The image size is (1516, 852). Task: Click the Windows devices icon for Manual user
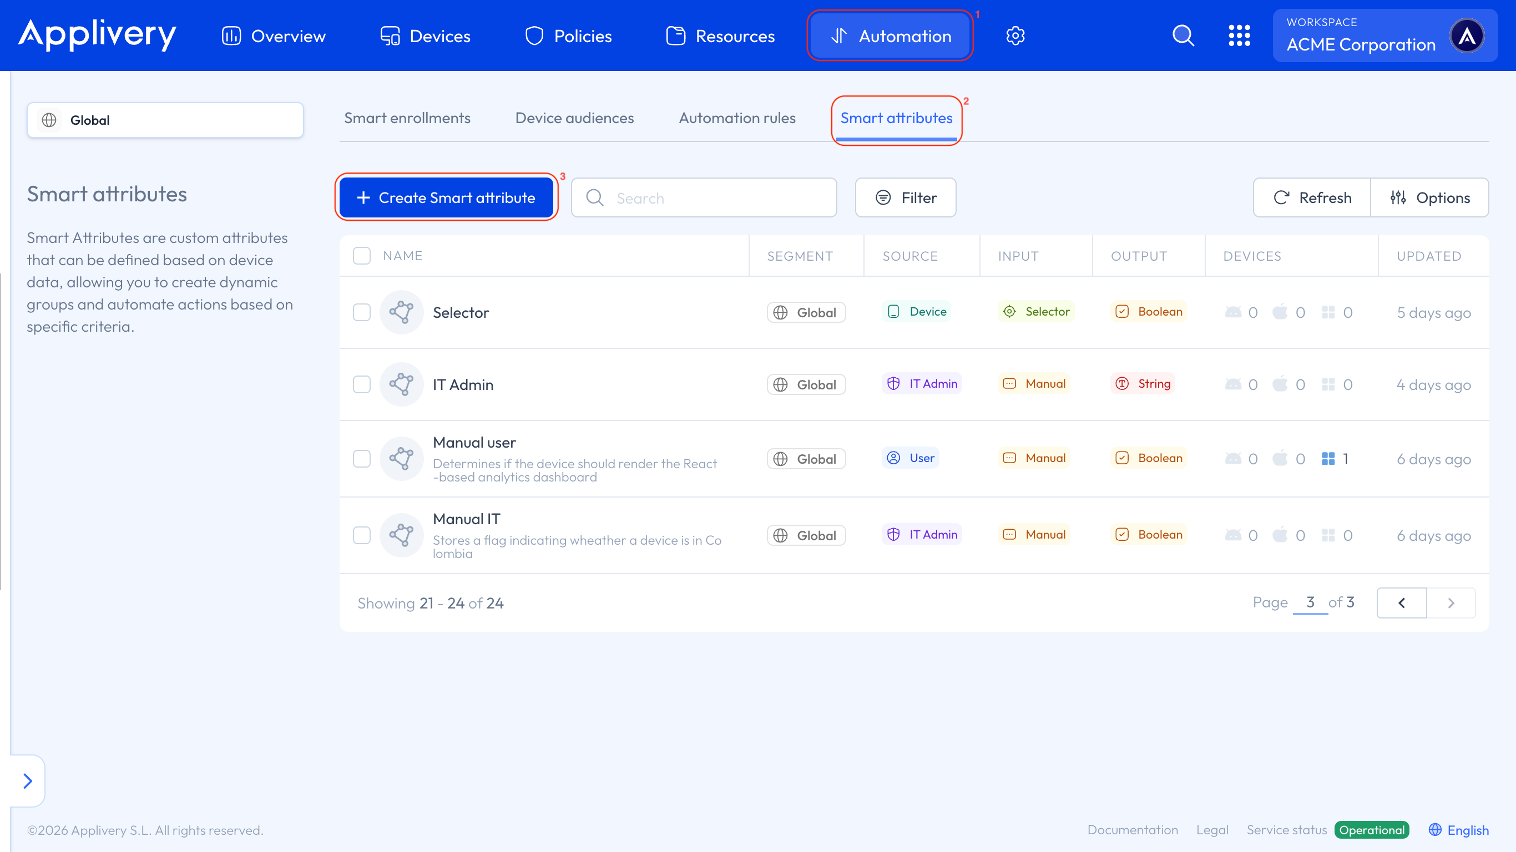(x=1328, y=458)
